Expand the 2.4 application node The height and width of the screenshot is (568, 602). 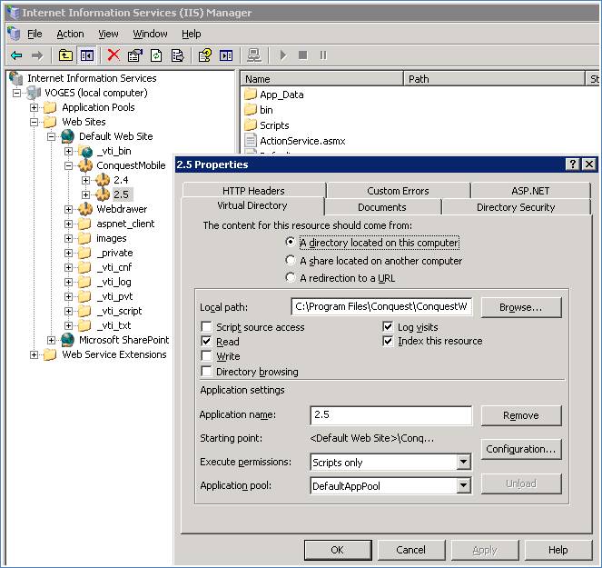pyautogui.click(x=85, y=180)
